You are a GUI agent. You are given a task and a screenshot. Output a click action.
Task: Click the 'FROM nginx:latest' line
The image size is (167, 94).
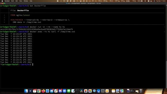(20, 15)
